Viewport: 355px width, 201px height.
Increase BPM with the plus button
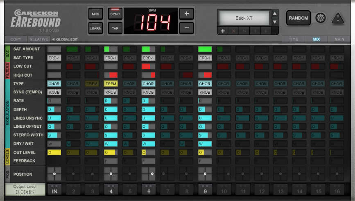187,14
